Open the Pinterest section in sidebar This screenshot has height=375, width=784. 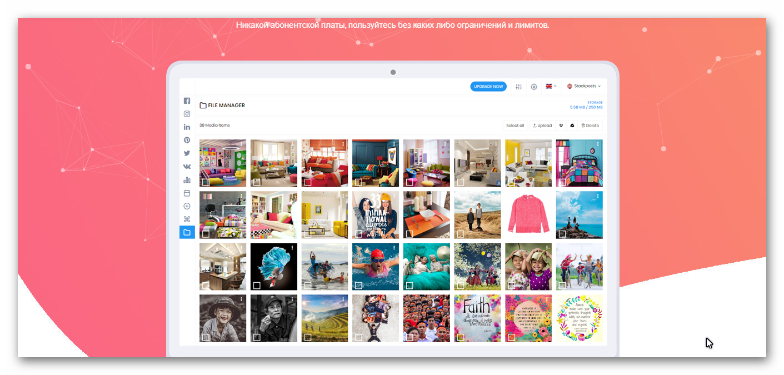point(187,141)
